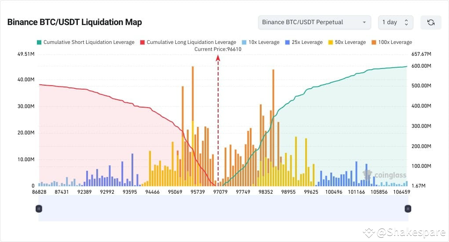Click the left zoom slider handle

39,209
